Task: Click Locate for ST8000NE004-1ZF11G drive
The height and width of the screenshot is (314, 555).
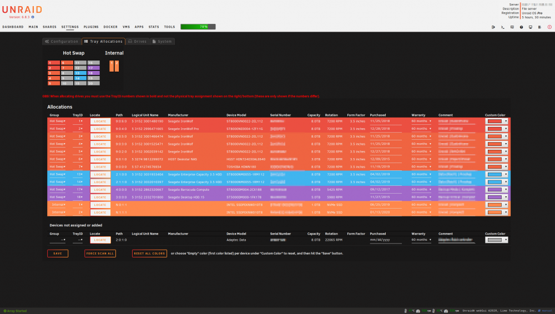Action: tap(100, 129)
